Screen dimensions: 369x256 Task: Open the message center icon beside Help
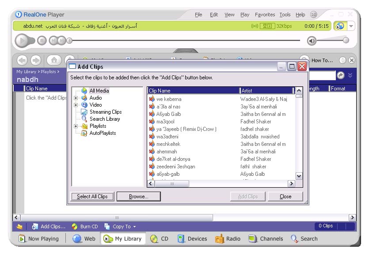click(313, 15)
